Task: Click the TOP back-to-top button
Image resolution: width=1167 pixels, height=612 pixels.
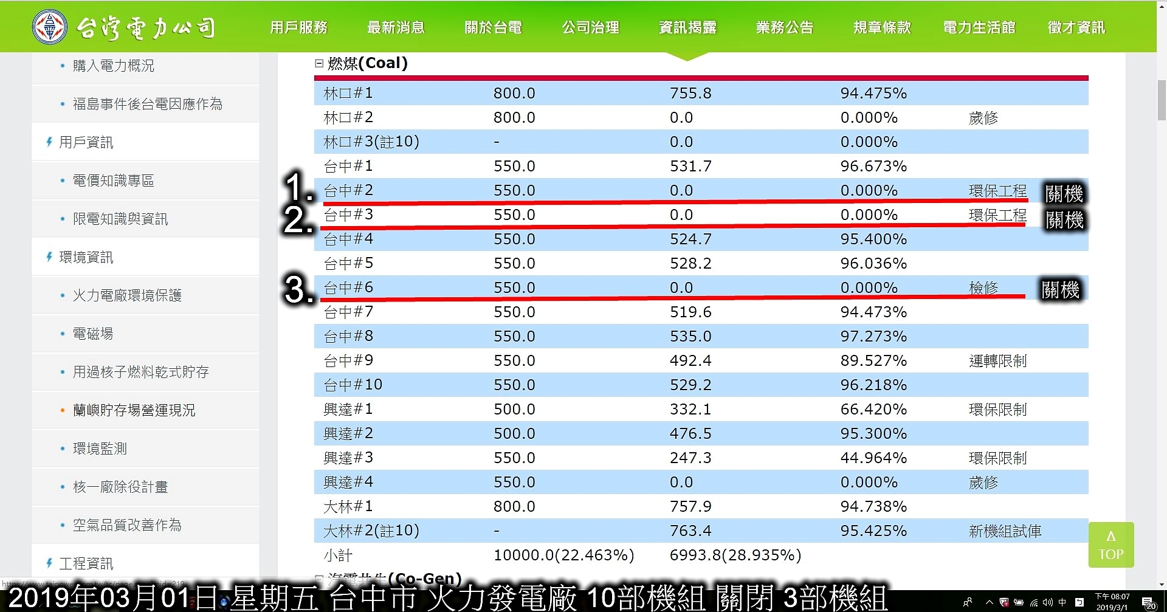Action: (1111, 545)
